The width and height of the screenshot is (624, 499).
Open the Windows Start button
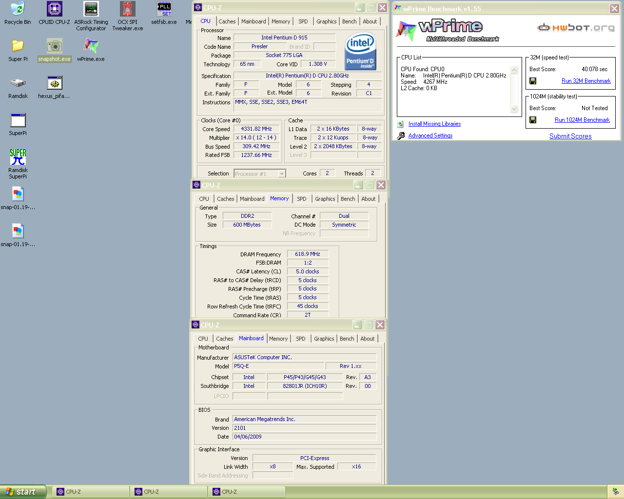click(23, 492)
